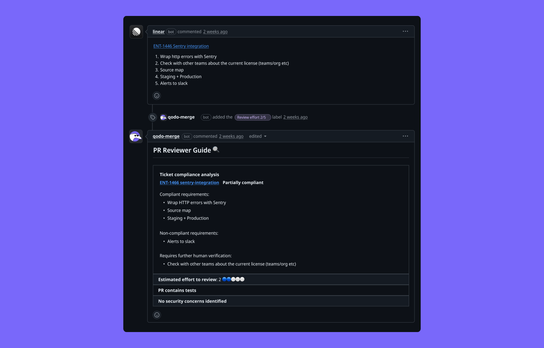Click the qodo-merge bot avatar beside its comment
Screen dimensions: 544x348
point(135,136)
